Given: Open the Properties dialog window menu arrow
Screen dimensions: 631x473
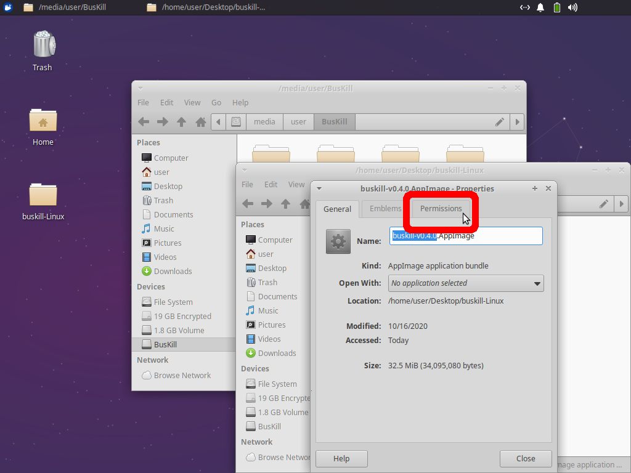Looking at the screenshot, I should coord(319,188).
